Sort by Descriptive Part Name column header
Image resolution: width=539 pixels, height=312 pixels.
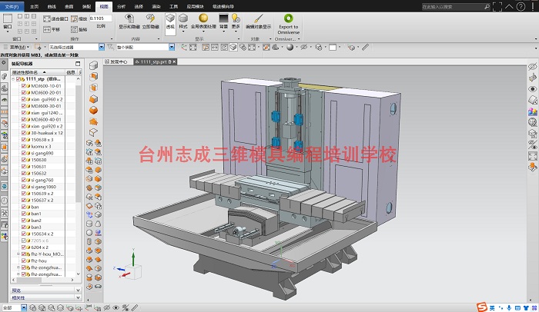38,72
